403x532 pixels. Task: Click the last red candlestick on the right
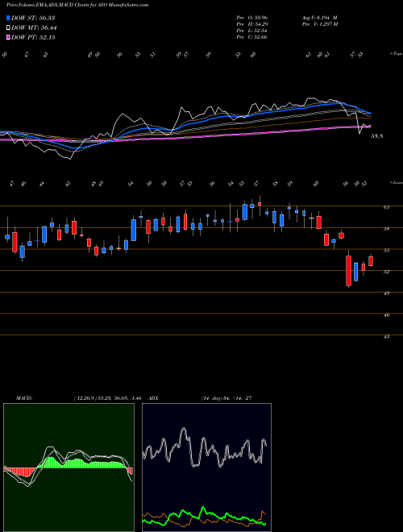point(371,261)
